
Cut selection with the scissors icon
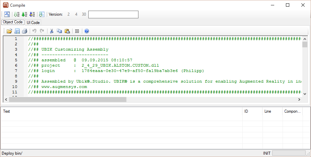click(x=52, y=31)
